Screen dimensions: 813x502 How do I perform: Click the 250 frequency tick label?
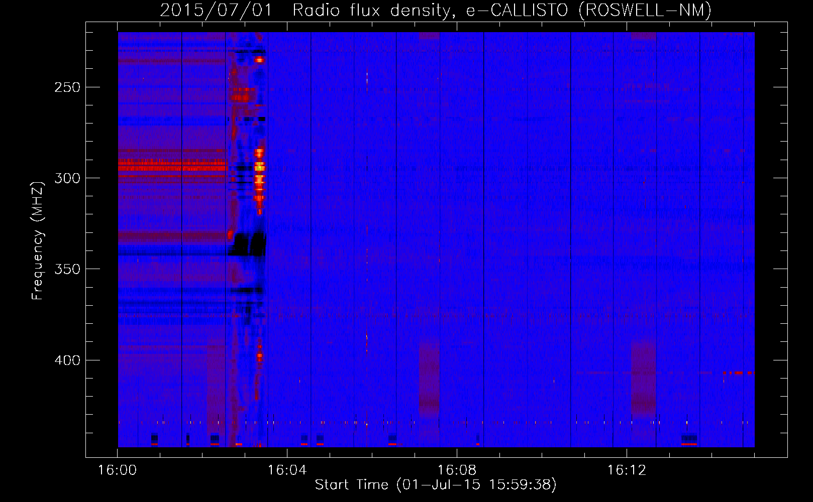[x=67, y=87]
